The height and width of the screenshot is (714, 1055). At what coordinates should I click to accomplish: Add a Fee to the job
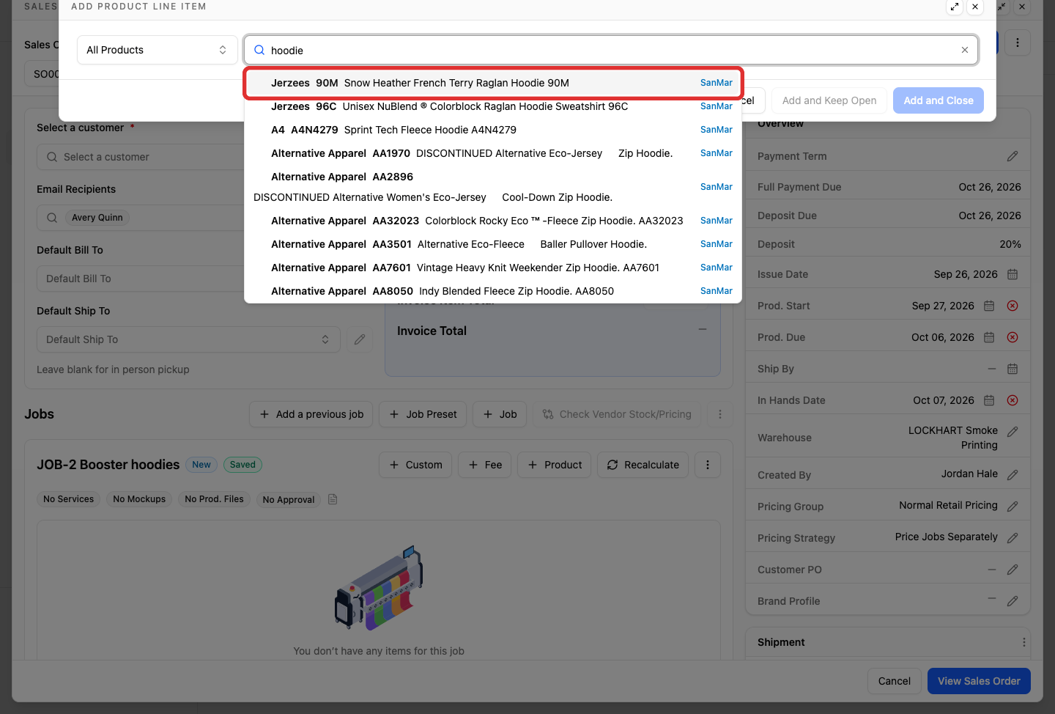pos(485,465)
